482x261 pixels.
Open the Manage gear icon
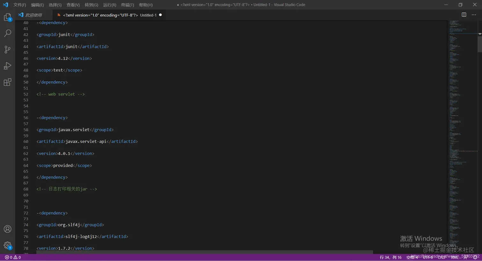(7, 245)
